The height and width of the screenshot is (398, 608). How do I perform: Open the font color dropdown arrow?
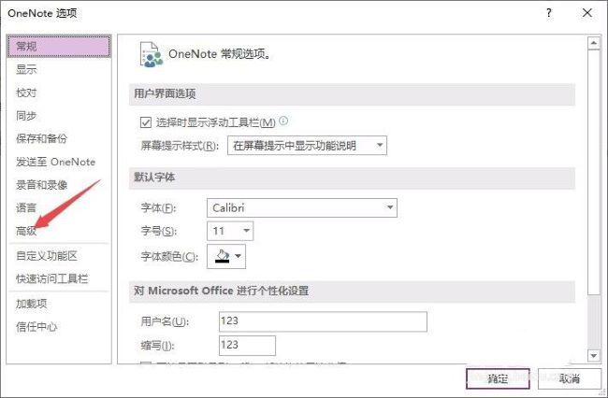(x=239, y=255)
